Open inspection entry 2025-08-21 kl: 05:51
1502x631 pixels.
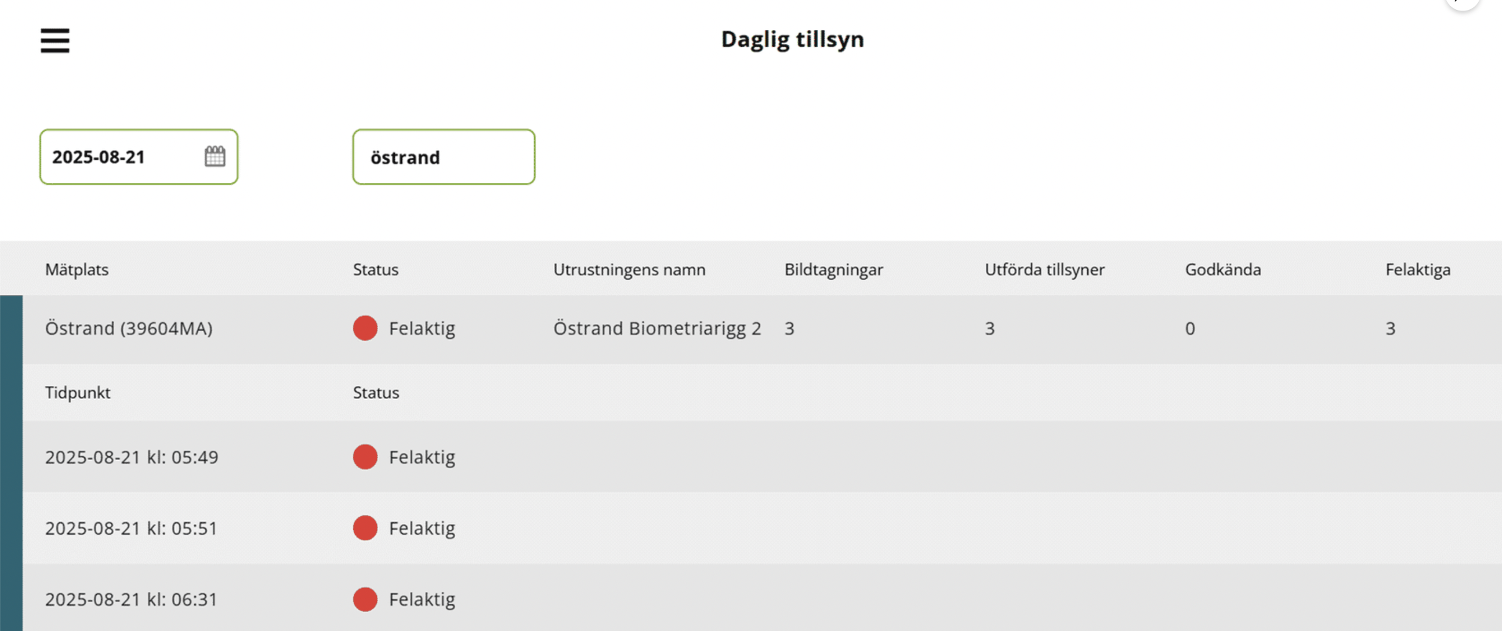click(762, 528)
